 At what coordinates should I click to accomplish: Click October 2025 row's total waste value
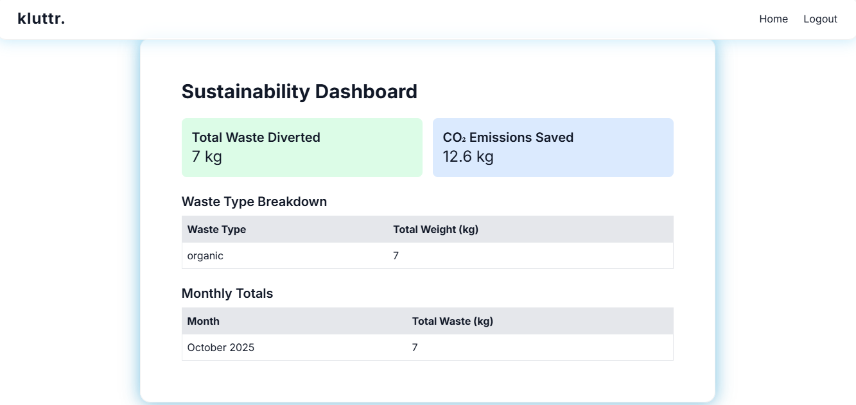[415, 347]
